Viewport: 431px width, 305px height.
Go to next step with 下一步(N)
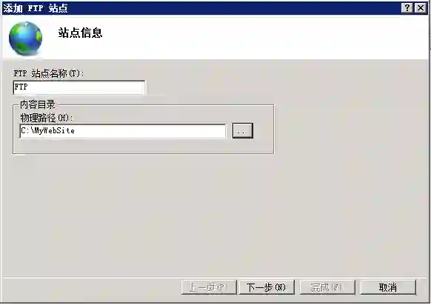267,287
